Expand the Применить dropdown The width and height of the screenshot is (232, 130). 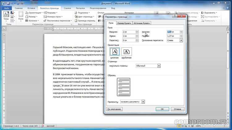click(x=143, y=102)
